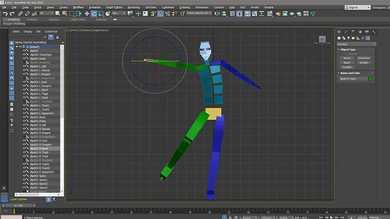Screen dimensions: 390x219
Task: Open the Rendering menu
Action: [x=134, y=8]
